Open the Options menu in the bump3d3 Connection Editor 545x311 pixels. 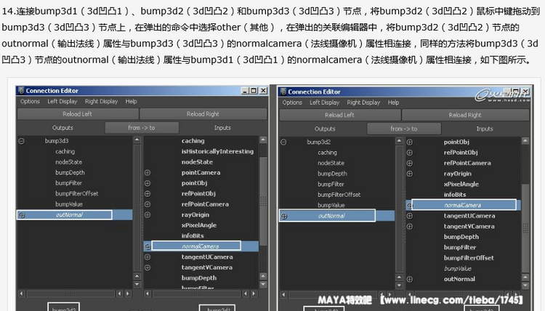coord(31,102)
